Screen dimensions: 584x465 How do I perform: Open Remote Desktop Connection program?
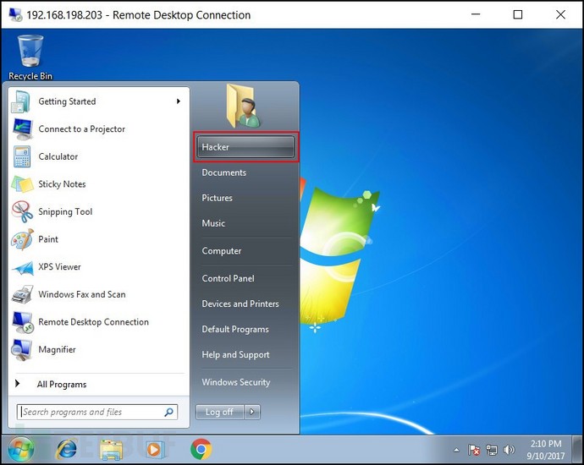pyautogui.click(x=93, y=322)
